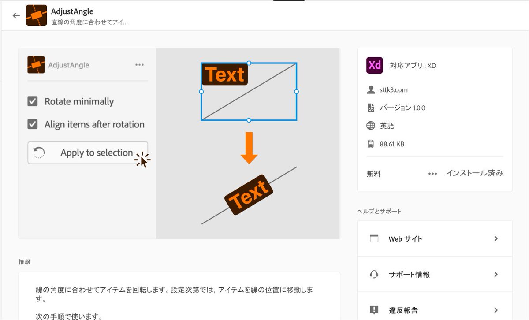Open the Web サイト link label
This screenshot has height=320, width=529.
tap(405, 239)
